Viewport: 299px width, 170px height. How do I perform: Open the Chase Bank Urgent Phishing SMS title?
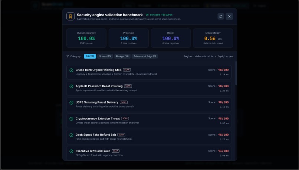tap(98, 70)
